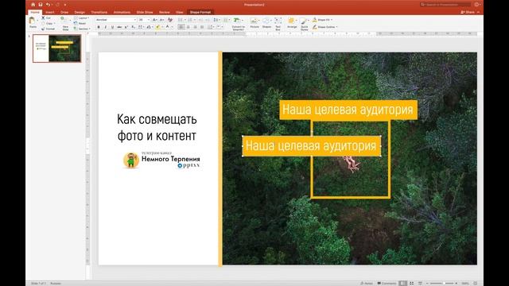Cut the selected shape
The width and height of the screenshot is (509, 286).
click(46, 17)
